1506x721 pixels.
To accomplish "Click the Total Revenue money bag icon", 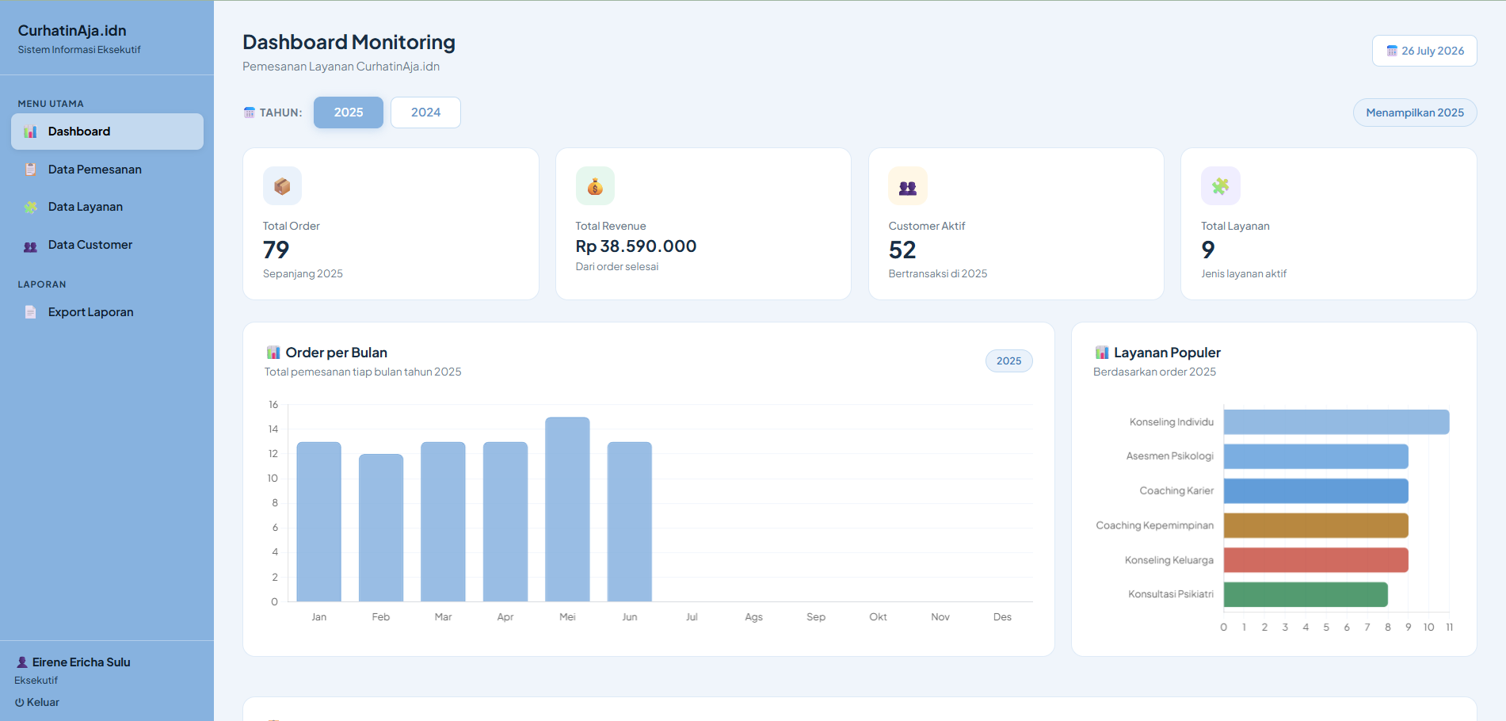I will [x=595, y=186].
